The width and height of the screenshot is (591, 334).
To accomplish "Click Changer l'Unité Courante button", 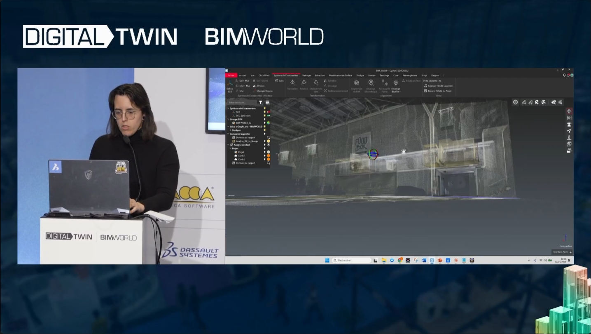I will coord(438,86).
